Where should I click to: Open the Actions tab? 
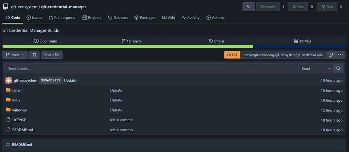coord(215,18)
